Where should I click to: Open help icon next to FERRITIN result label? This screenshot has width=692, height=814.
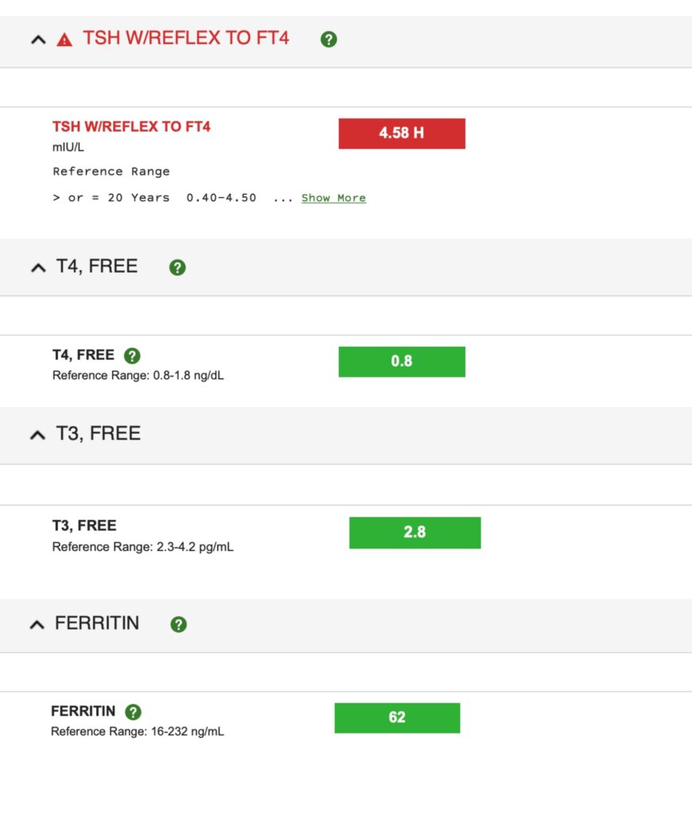coord(133,712)
